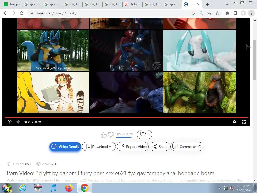Screen dimensions: 257x193
Task: Seek along the red video progress bar
Action: click(x=126, y=118)
